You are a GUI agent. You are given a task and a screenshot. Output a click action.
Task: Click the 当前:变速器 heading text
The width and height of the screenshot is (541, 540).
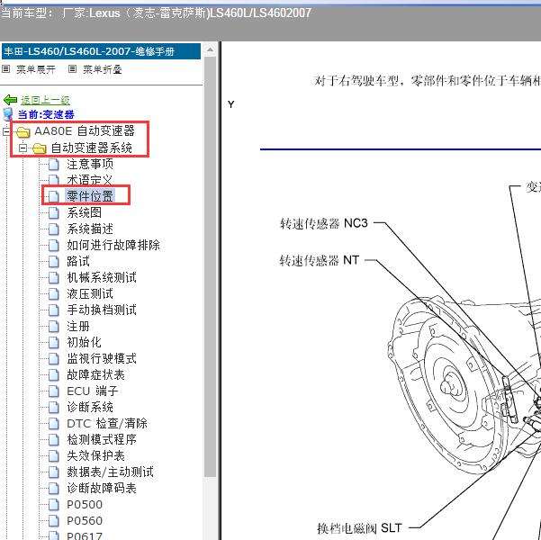46,114
